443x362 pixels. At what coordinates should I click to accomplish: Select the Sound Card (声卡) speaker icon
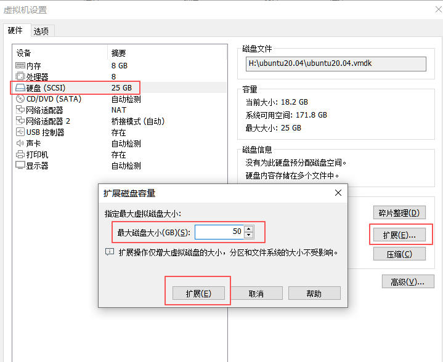20,143
